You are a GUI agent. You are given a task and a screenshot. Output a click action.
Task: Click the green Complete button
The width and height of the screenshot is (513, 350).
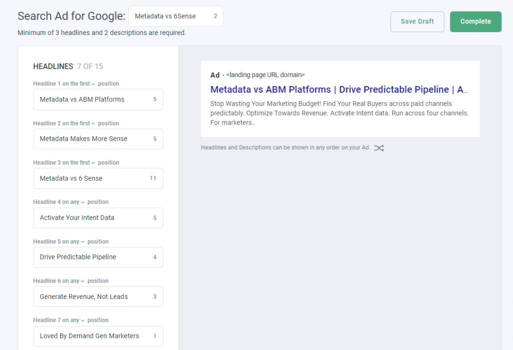coord(475,22)
